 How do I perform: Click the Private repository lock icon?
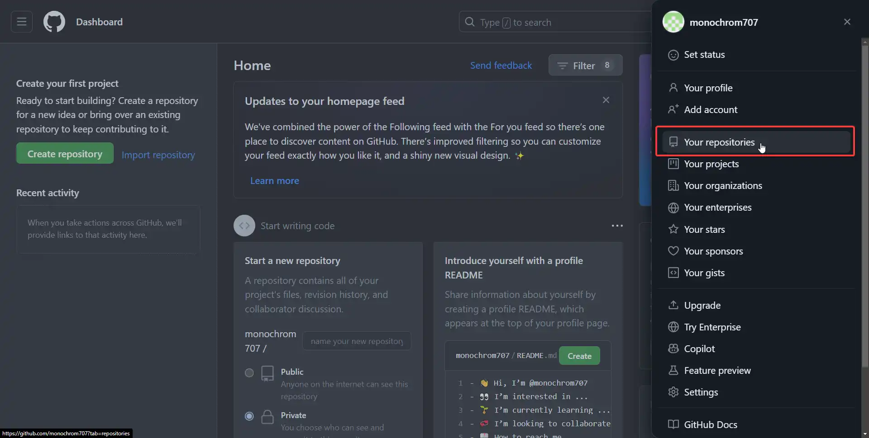tap(267, 417)
